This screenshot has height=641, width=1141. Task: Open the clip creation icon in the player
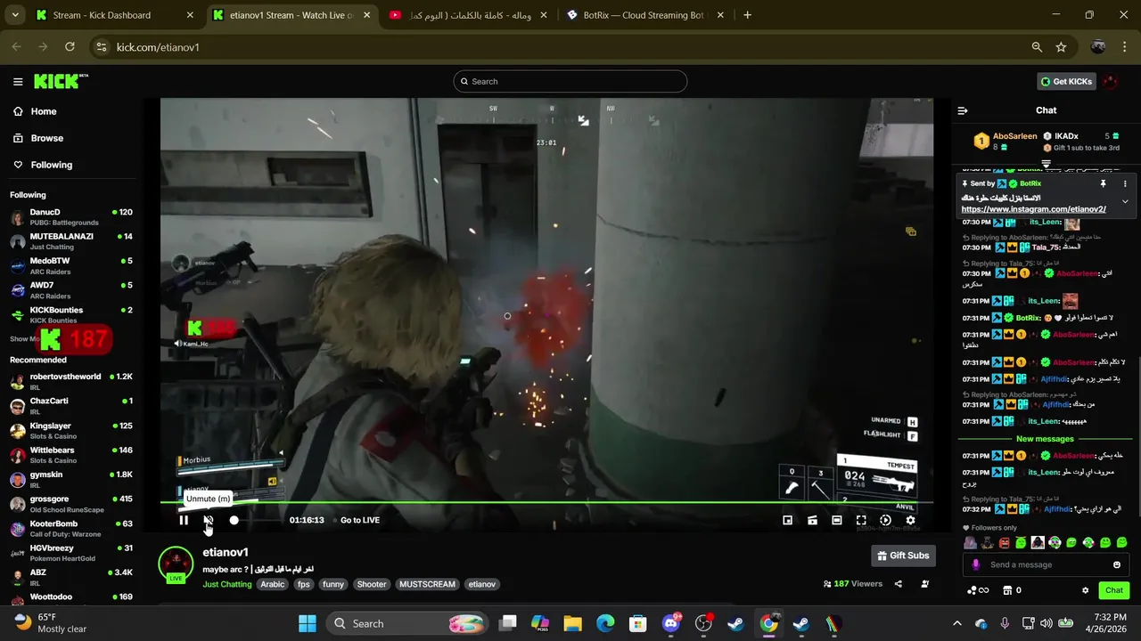tap(812, 520)
